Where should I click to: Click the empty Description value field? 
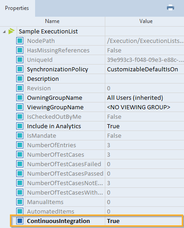pyautogui.click(x=144, y=79)
